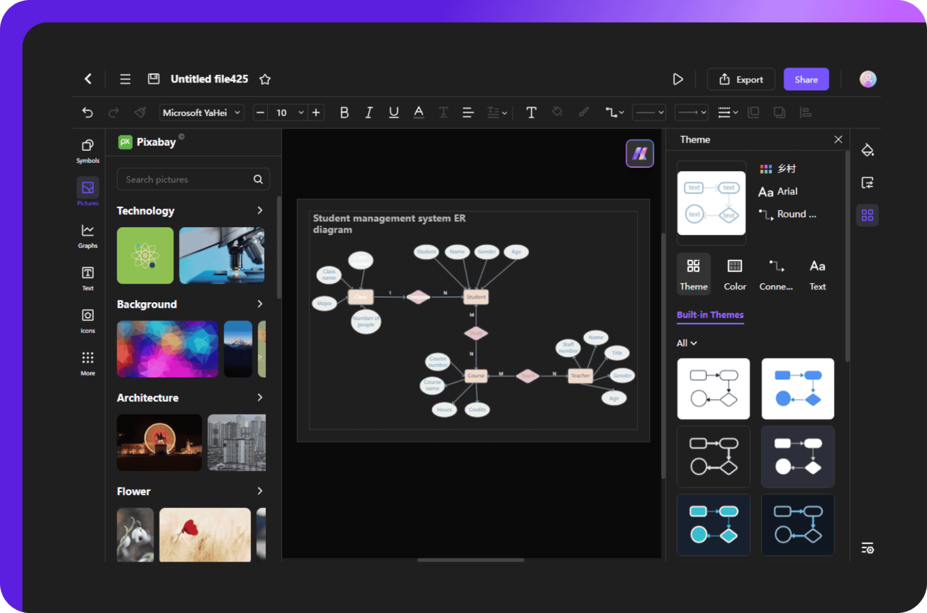Open the page settings right sidebar icon
927x613 pixels.
coord(867,183)
